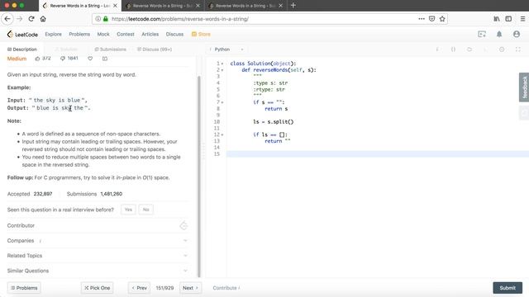Expand the Contributor section
This screenshot has width=529, height=297.
pos(98,225)
